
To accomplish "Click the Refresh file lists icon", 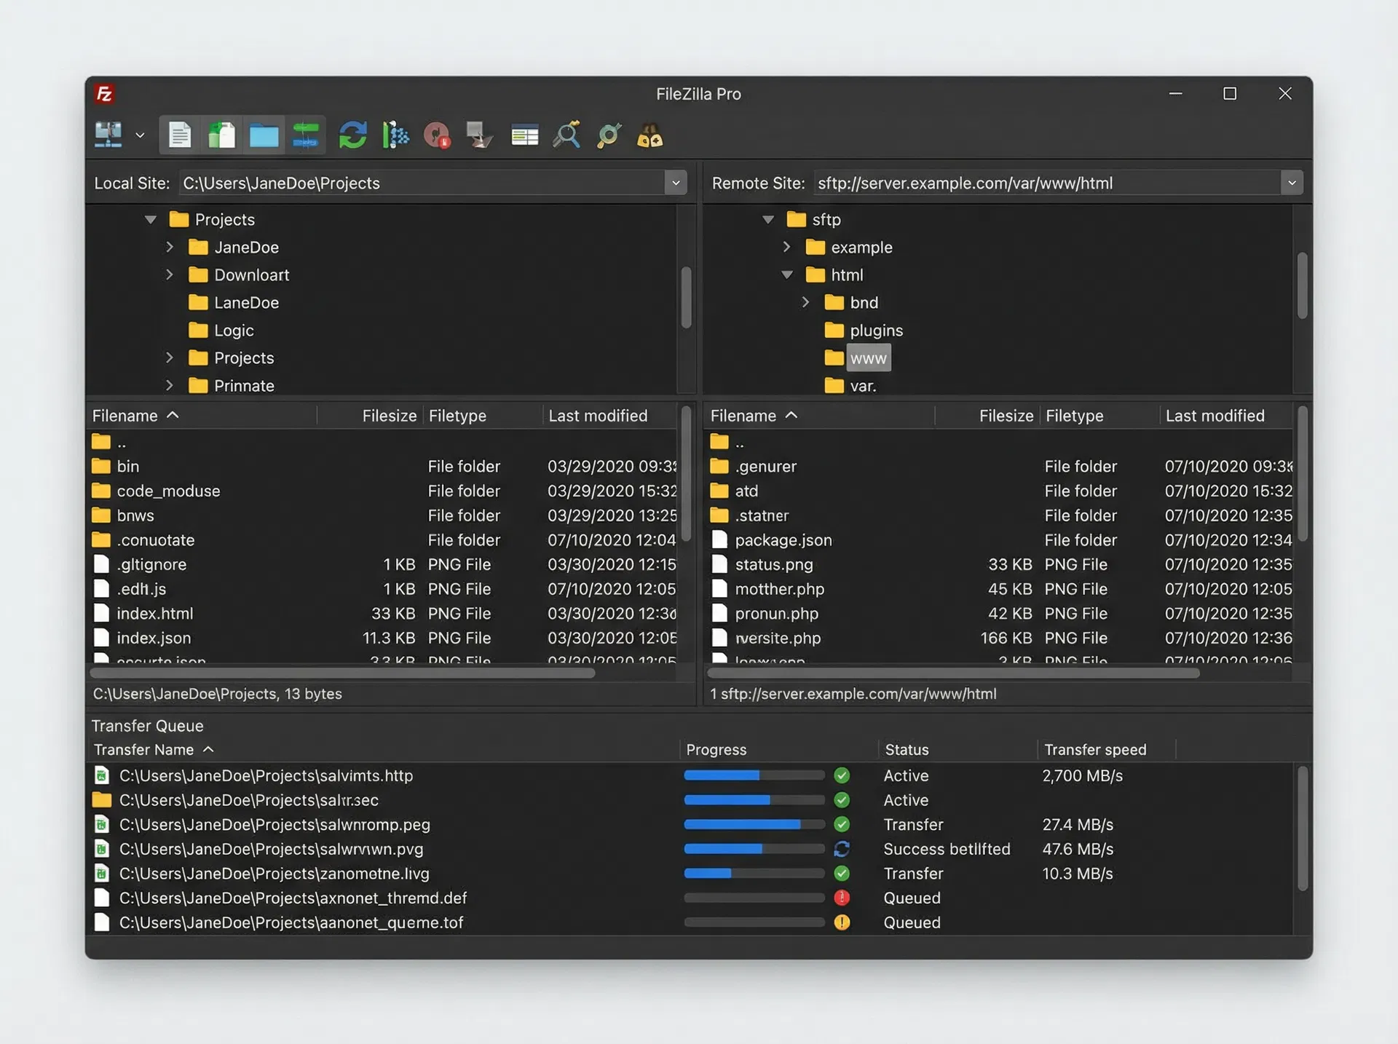I will point(352,135).
